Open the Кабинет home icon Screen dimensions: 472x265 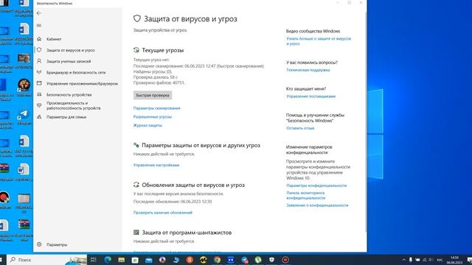(x=39, y=39)
